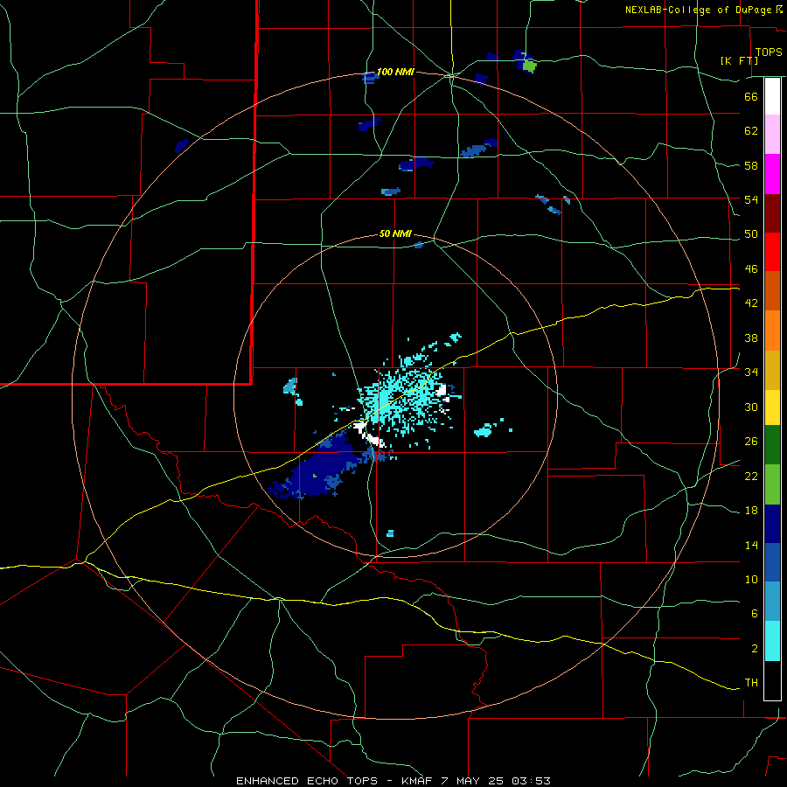
Task: Click the "03:53" timestamp in caption
Action: point(531,781)
